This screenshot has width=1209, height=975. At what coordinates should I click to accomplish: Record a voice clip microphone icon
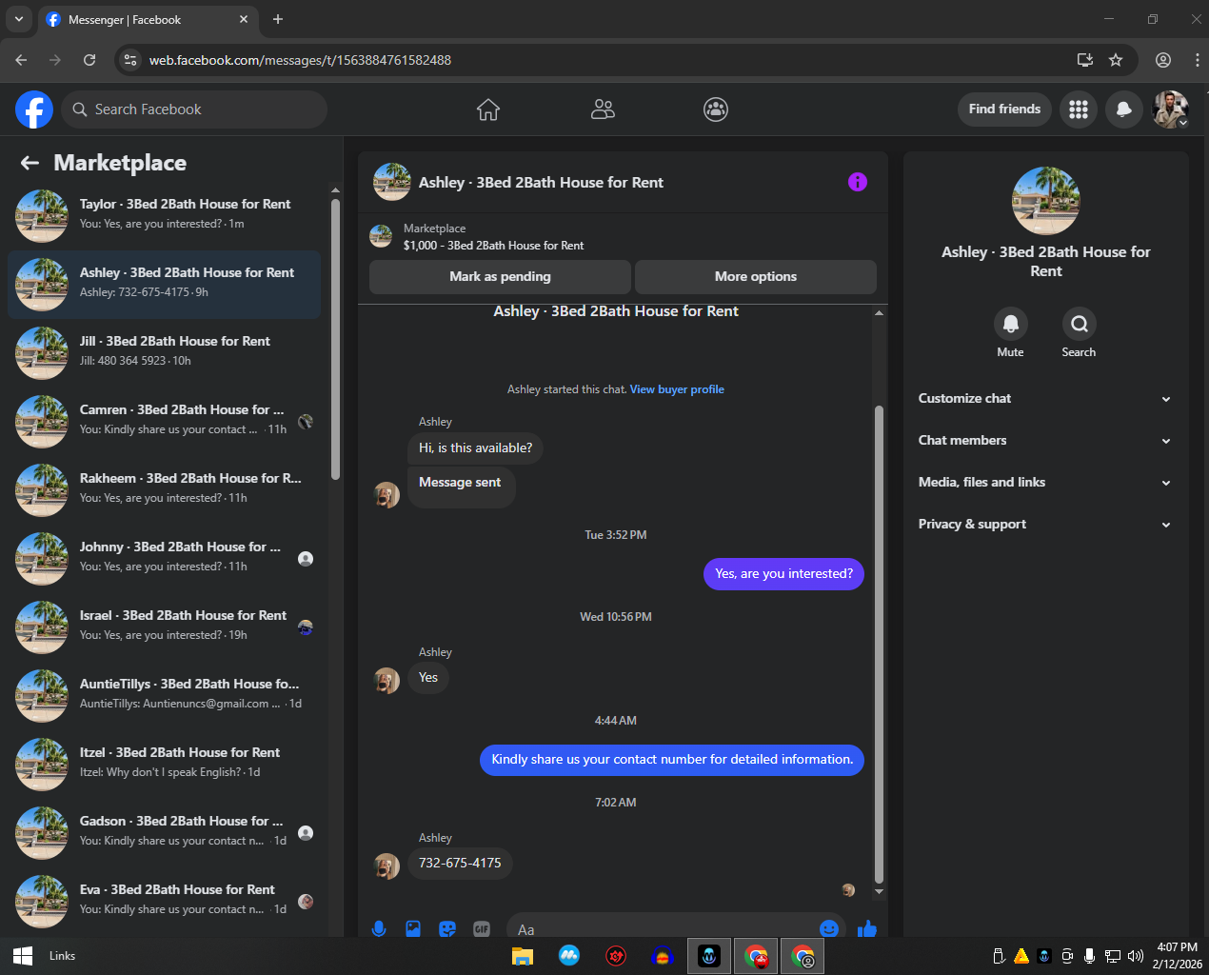(x=379, y=928)
